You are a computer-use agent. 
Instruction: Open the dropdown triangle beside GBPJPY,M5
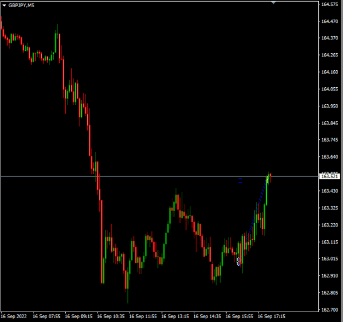coord(4,5)
